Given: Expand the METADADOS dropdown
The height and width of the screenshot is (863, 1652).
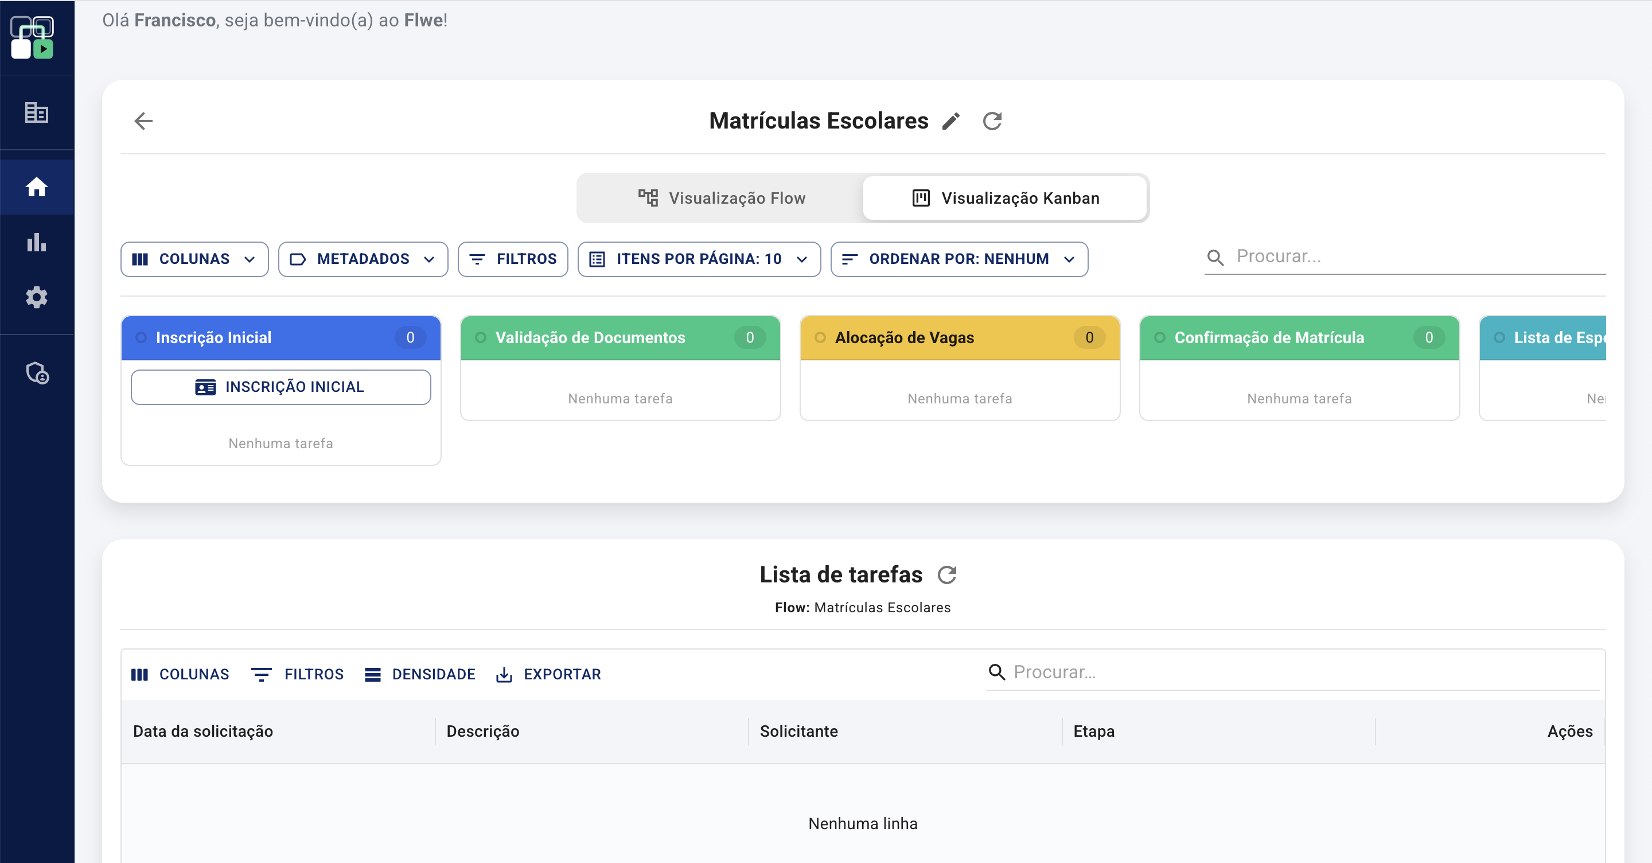Looking at the screenshot, I should 363,259.
